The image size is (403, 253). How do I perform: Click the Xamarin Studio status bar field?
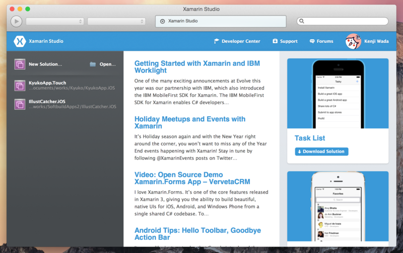(221, 21)
